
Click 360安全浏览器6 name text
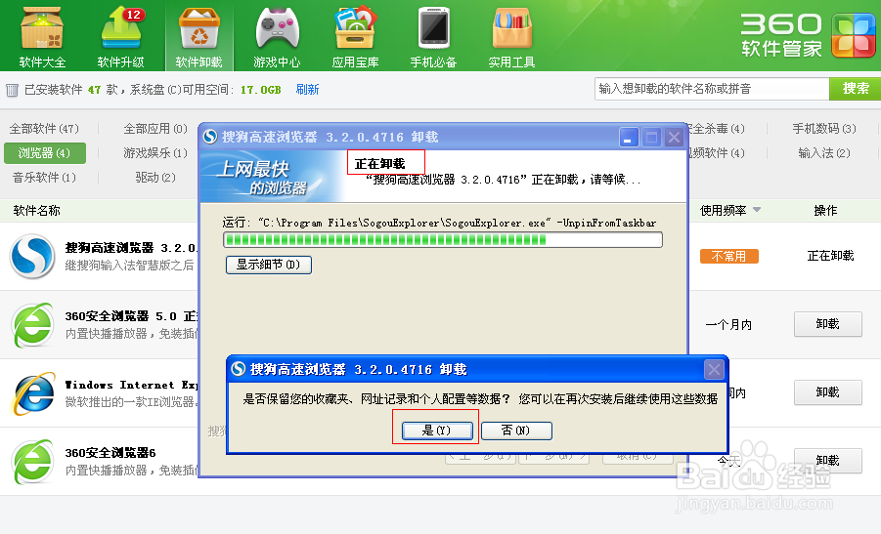click(110, 453)
